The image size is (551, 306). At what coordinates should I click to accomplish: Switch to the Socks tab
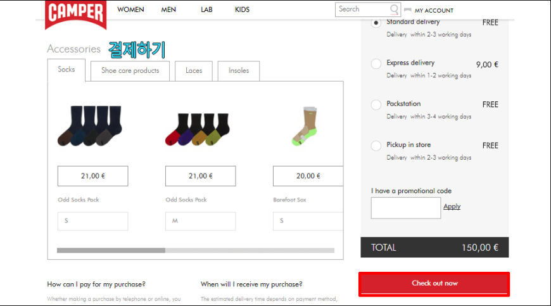click(x=66, y=70)
